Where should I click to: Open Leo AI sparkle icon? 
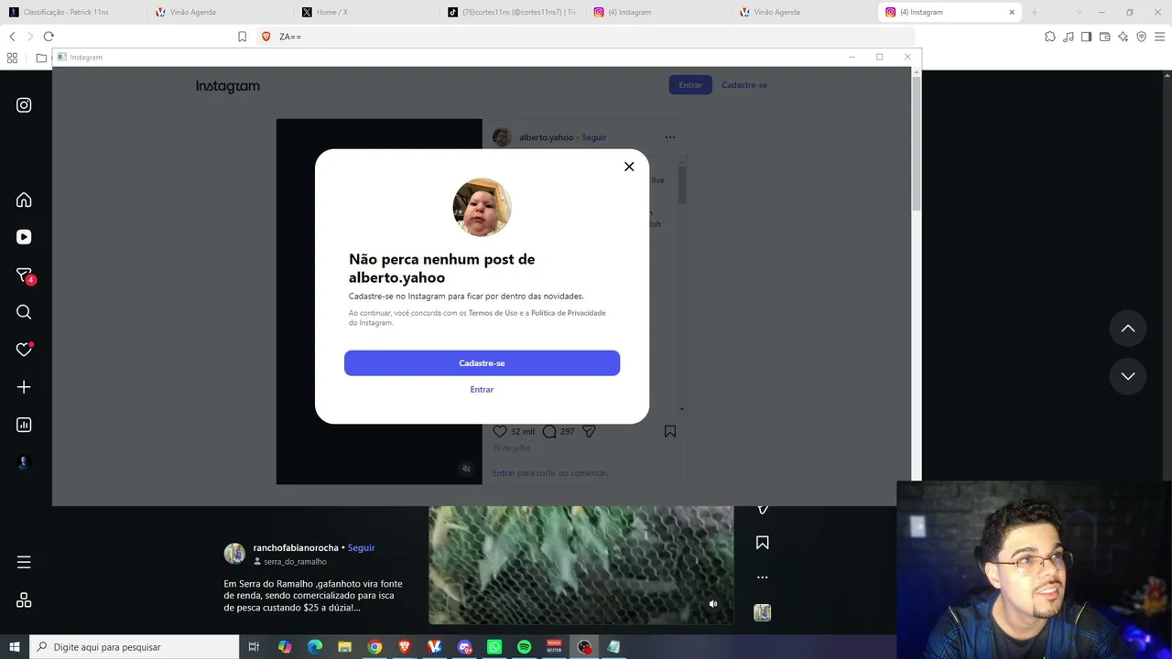pyautogui.click(x=1123, y=37)
